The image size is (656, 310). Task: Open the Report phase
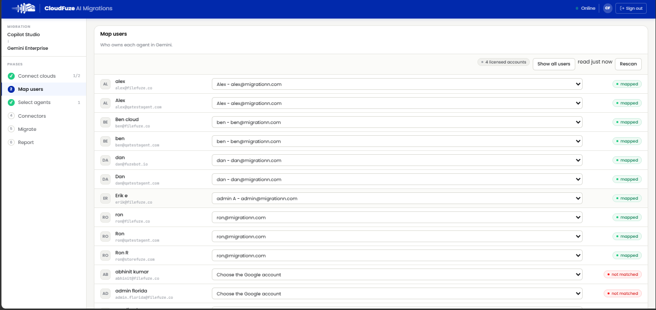pyautogui.click(x=44, y=143)
